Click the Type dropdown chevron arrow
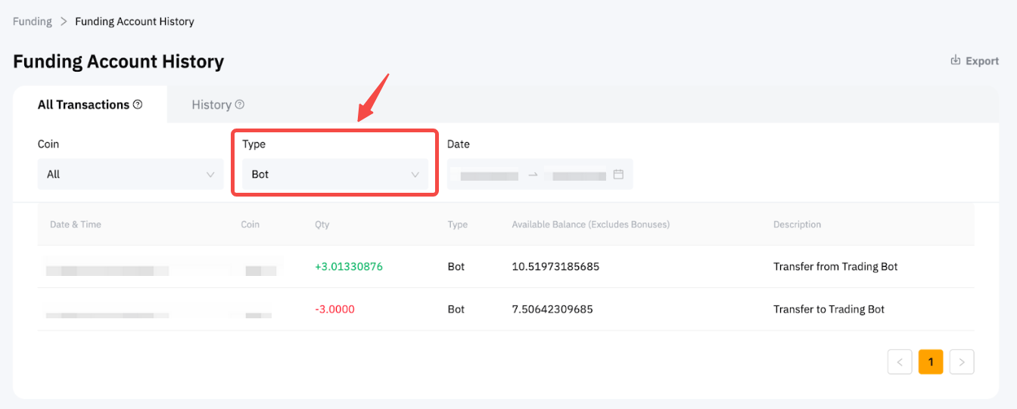 coord(415,175)
